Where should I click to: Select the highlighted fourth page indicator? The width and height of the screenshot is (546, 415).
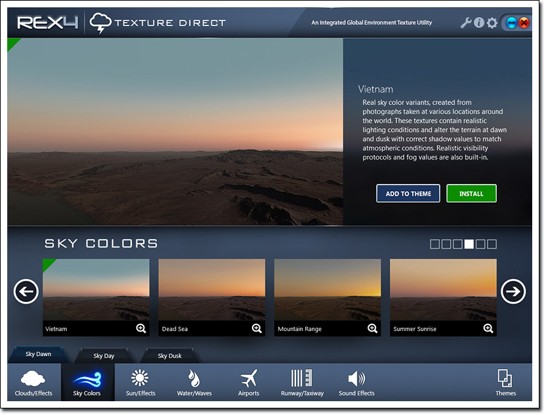pyautogui.click(x=469, y=244)
